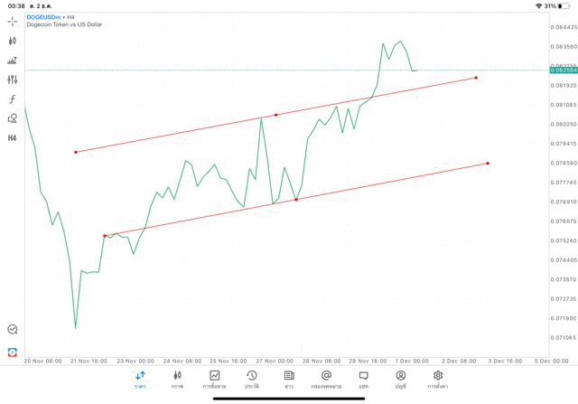Image resolution: width=578 pixels, height=404 pixels.
Task: Tap the bar chart icon in sidebar
Action: coord(13,61)
